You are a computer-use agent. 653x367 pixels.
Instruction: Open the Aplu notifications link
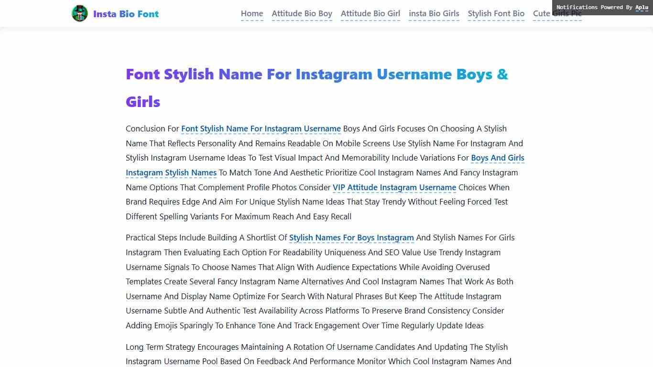(642, 8)
